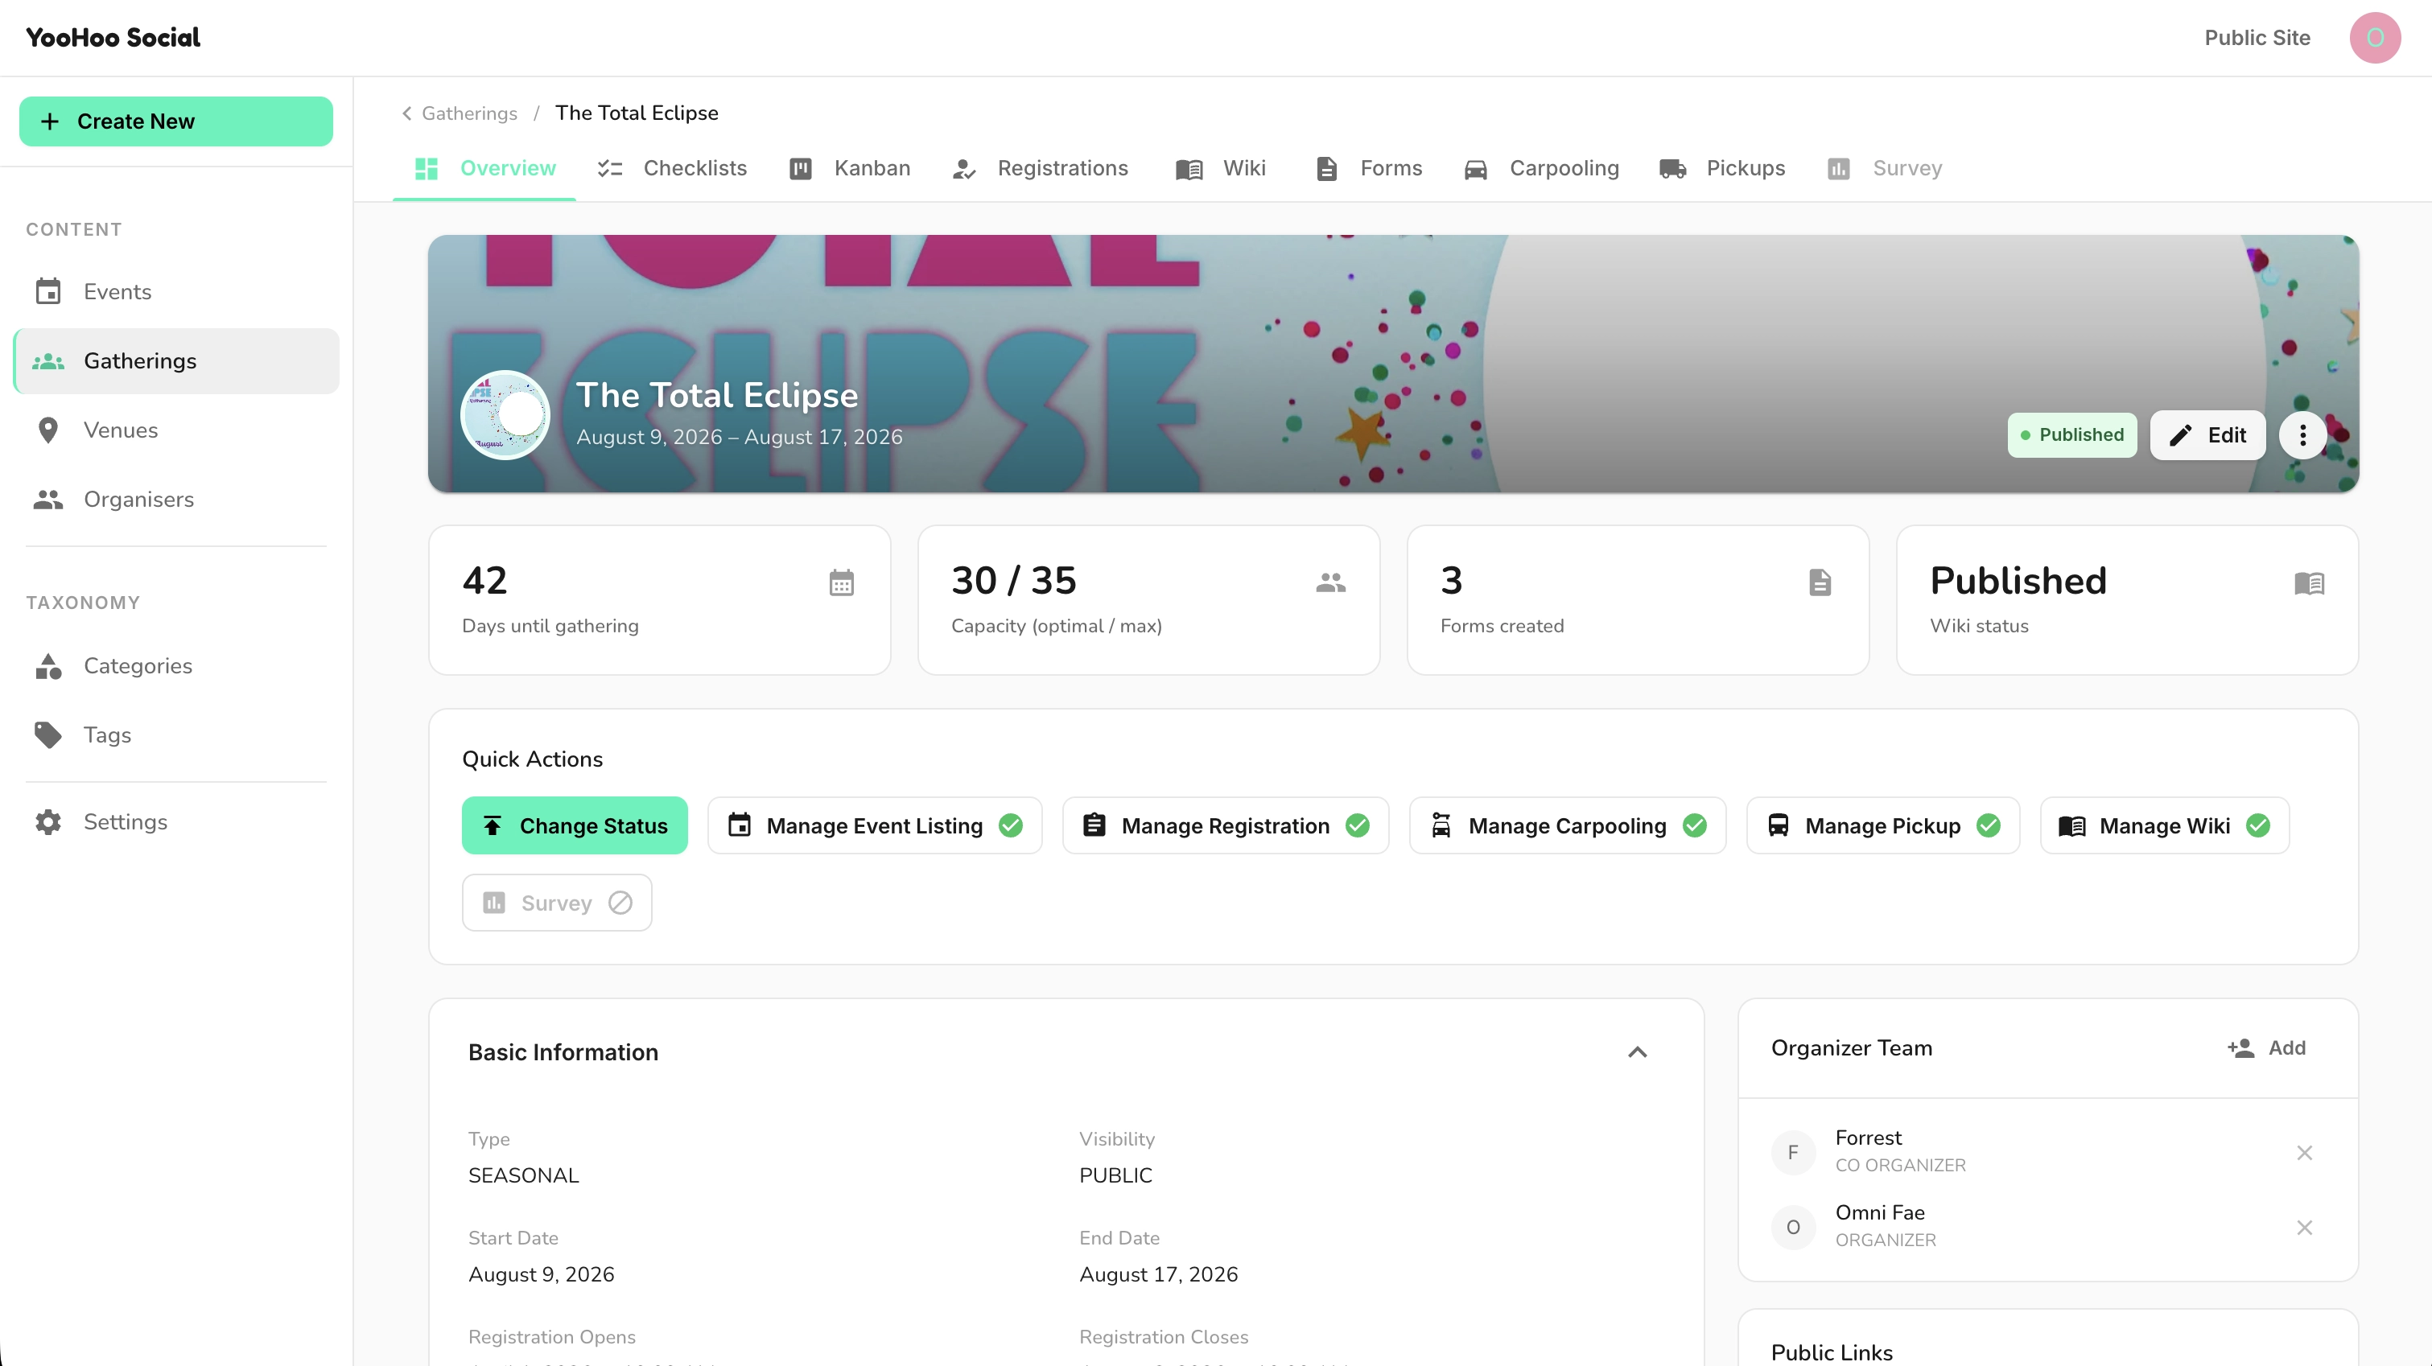Click the YooHoo Social logo
The height and width of the screenshot is (1366, 2432).
click(113, 38)
